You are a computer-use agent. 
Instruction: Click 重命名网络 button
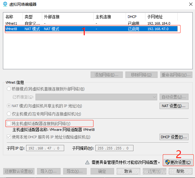(176, 75)
